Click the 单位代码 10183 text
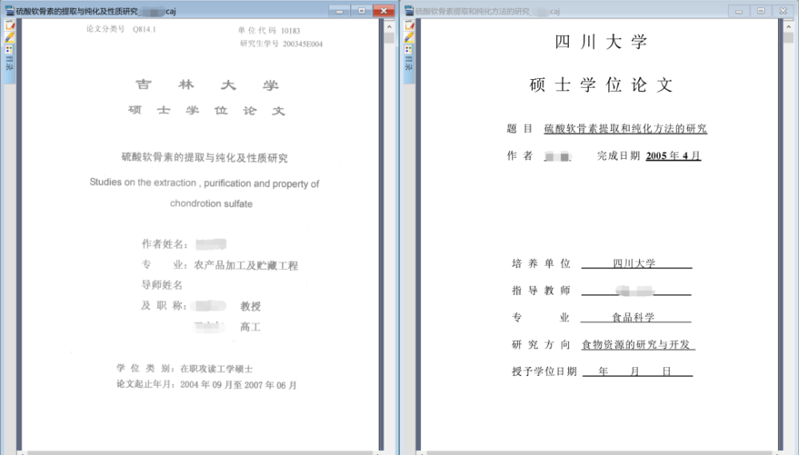 tap(269, 30)
